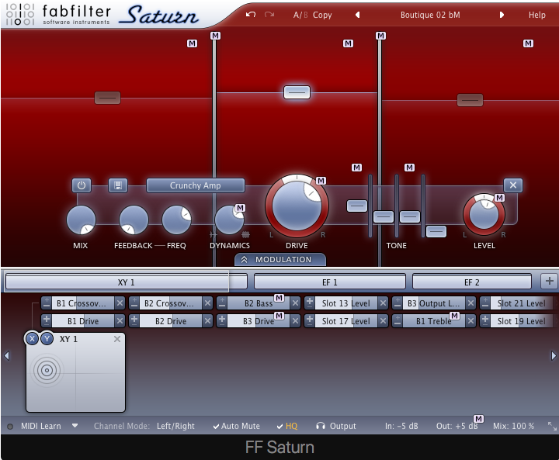Select the EF 2 modulation source tab

click(x=472, y=282)
